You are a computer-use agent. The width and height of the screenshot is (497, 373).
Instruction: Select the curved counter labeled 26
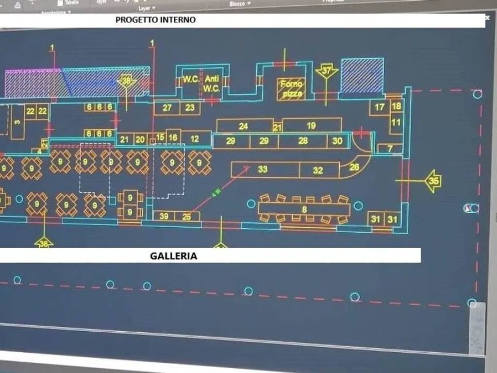pyautogui.click(x=355, y=166)
